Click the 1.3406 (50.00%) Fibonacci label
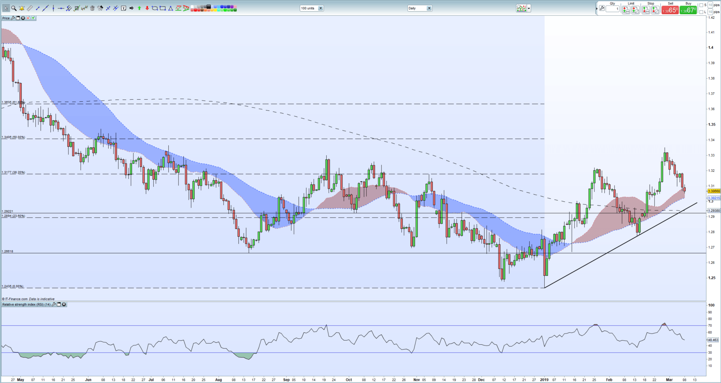 13,137
